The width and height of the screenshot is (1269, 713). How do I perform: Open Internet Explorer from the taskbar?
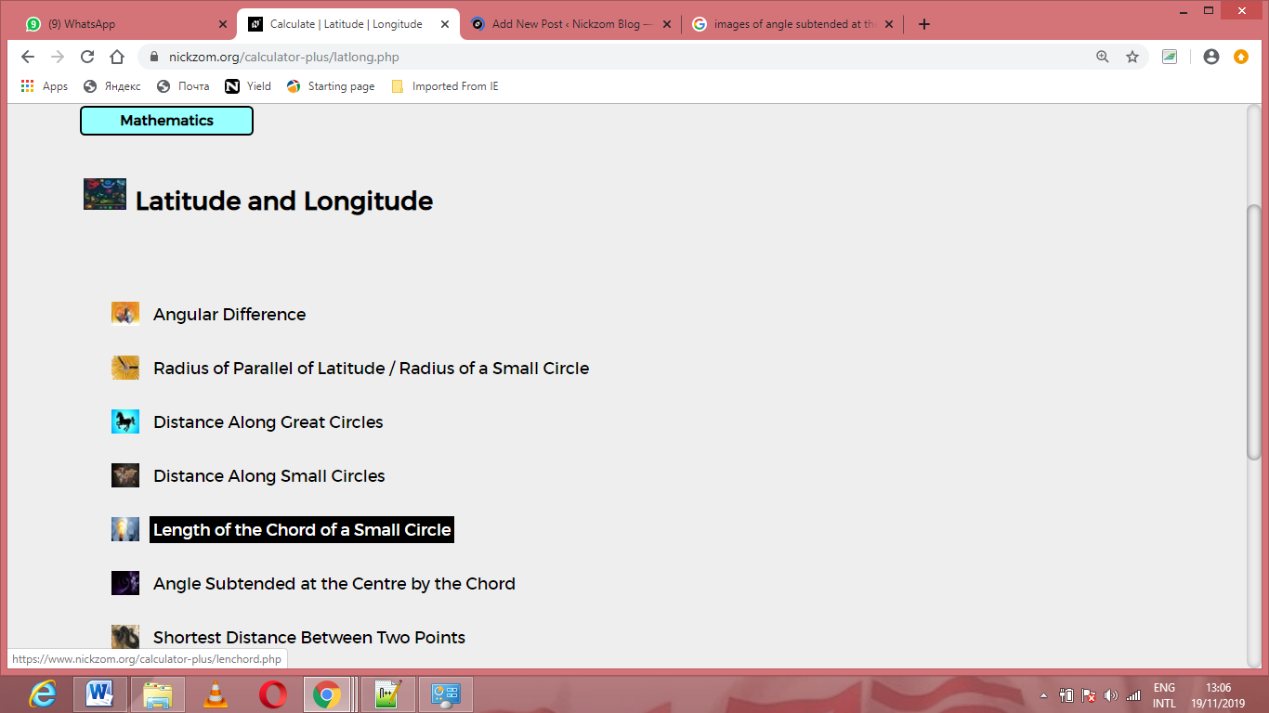(43, 694)
